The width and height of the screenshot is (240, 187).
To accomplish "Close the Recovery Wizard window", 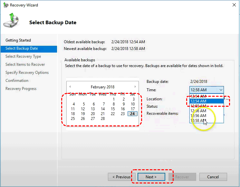I will [233, 5].
